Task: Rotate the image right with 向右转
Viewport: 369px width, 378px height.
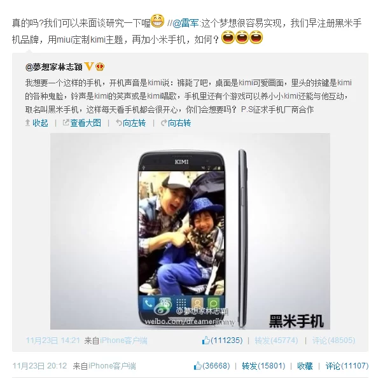Action: [x=176, y=123]
